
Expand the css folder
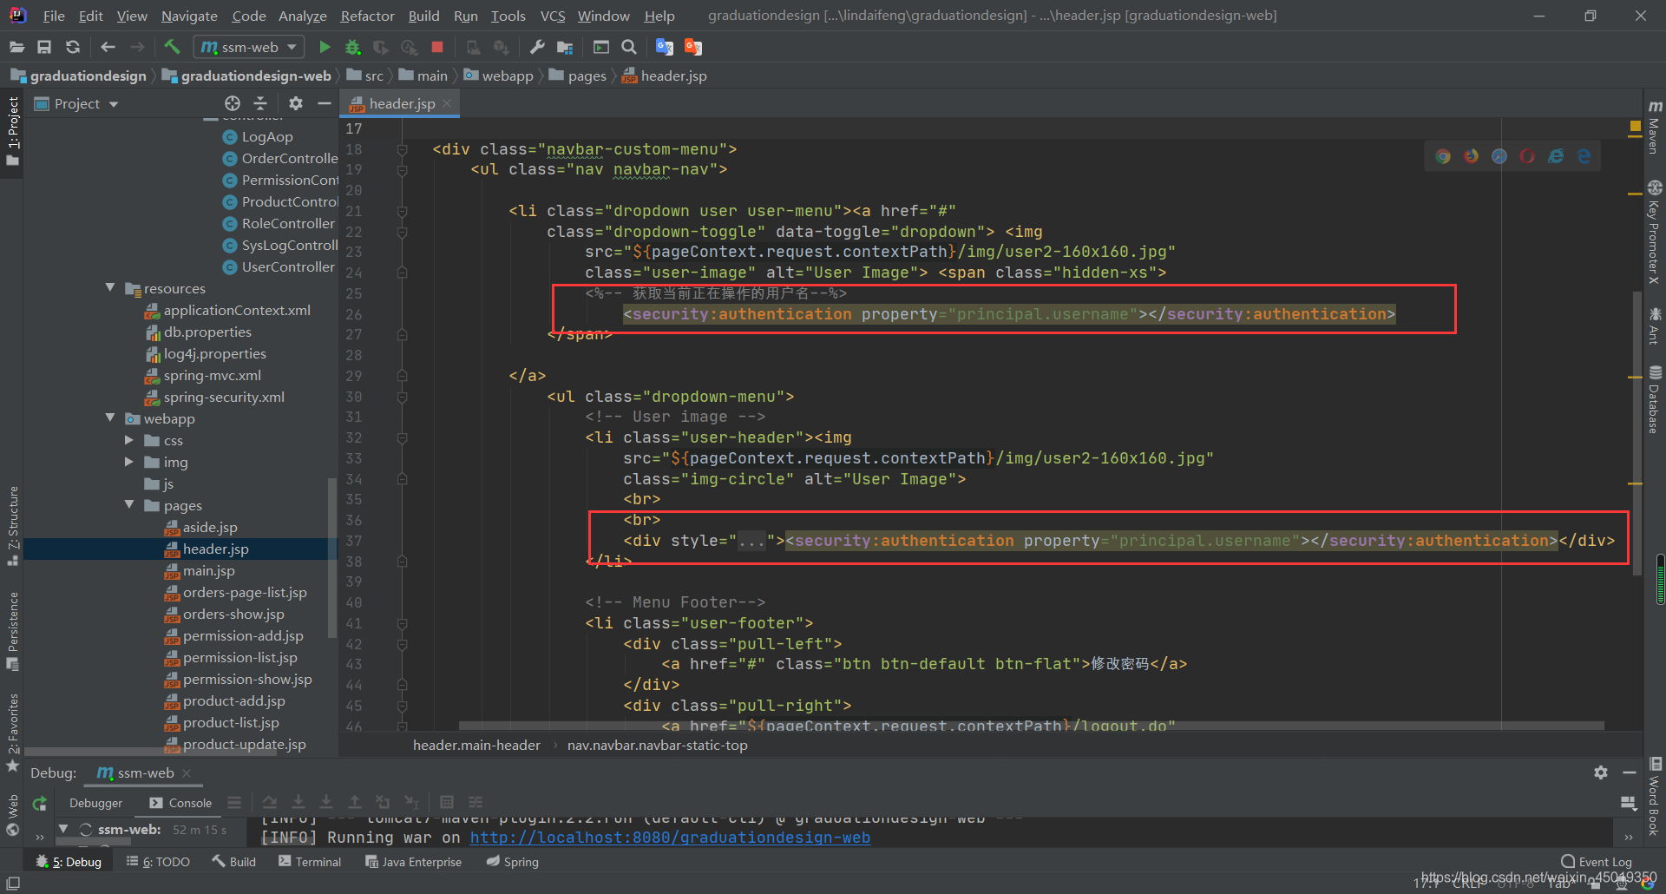coord(129,440)
